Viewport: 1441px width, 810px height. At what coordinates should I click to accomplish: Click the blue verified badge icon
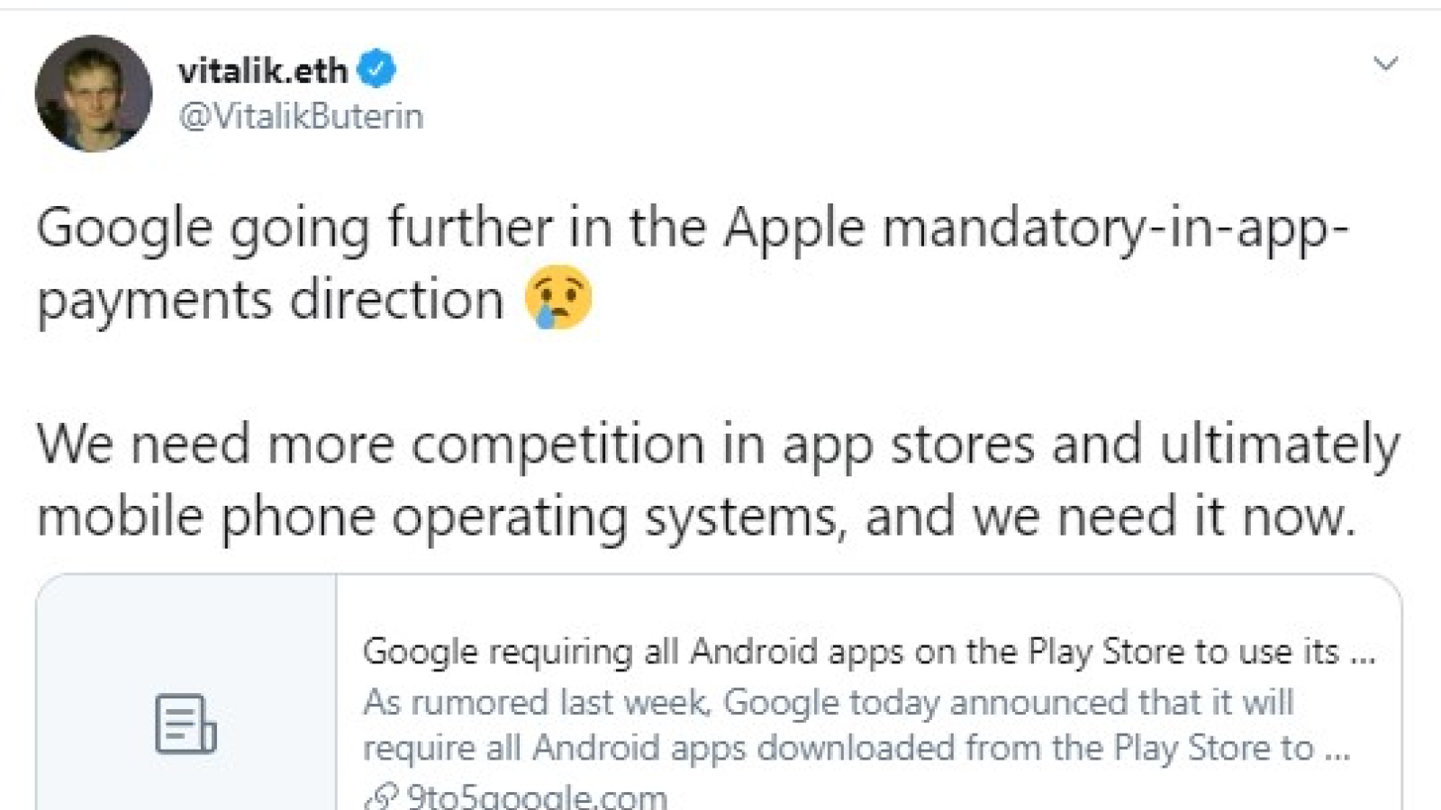click(376, 69)
